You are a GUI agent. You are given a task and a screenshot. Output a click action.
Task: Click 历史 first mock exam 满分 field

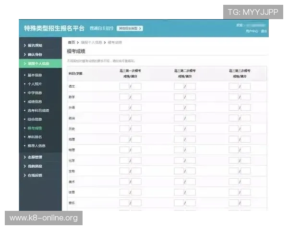pos(136,129)
